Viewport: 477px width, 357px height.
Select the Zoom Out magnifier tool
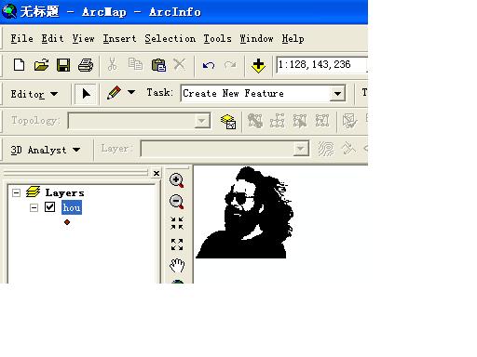(176, 202)
